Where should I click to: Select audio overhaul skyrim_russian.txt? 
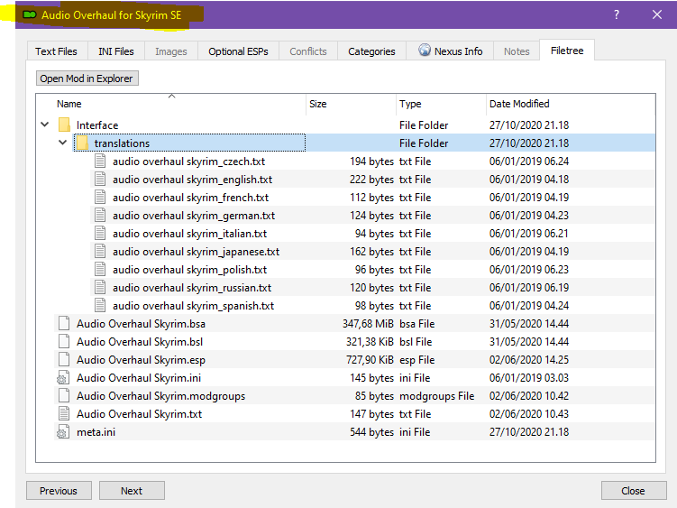[x=192, y=288]
